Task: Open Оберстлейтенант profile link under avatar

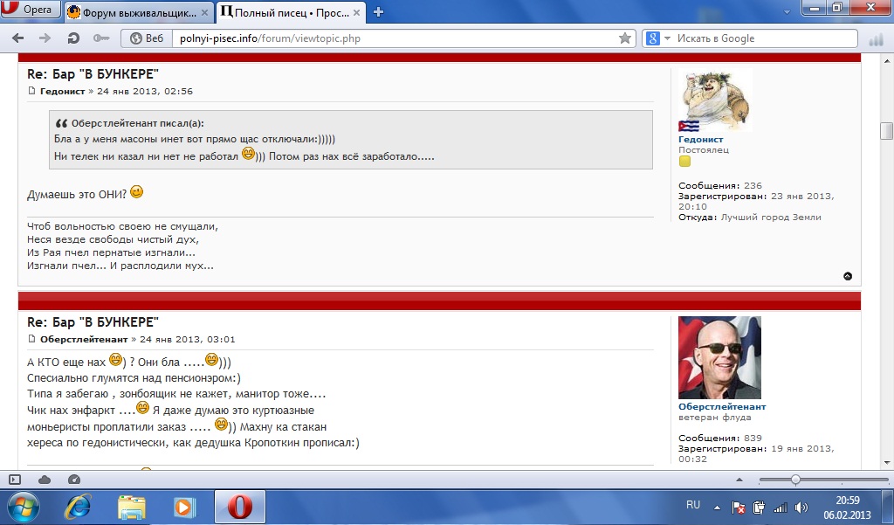Action: coord(722,407)
